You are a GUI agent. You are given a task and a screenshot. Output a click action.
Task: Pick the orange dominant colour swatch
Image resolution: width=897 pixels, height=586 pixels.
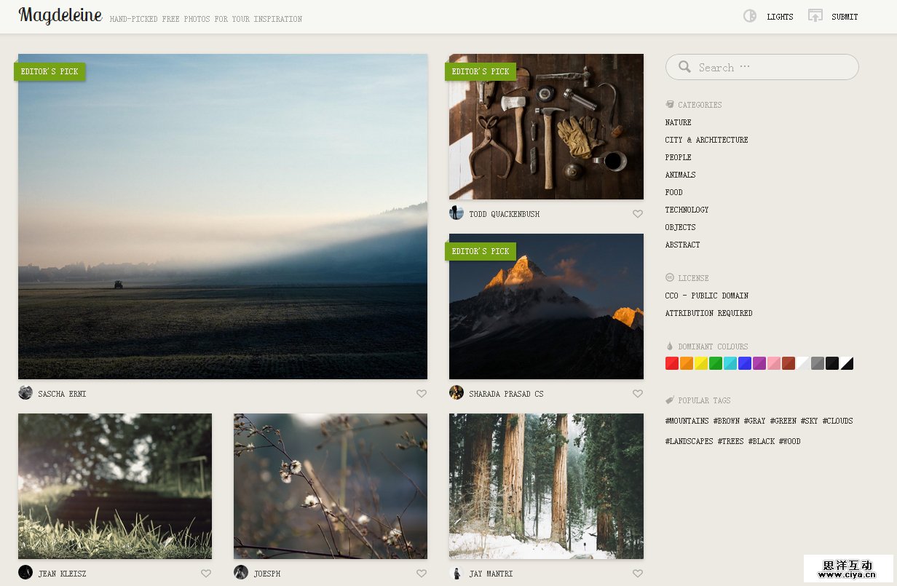pyautogui.click(x=687, y=363)
